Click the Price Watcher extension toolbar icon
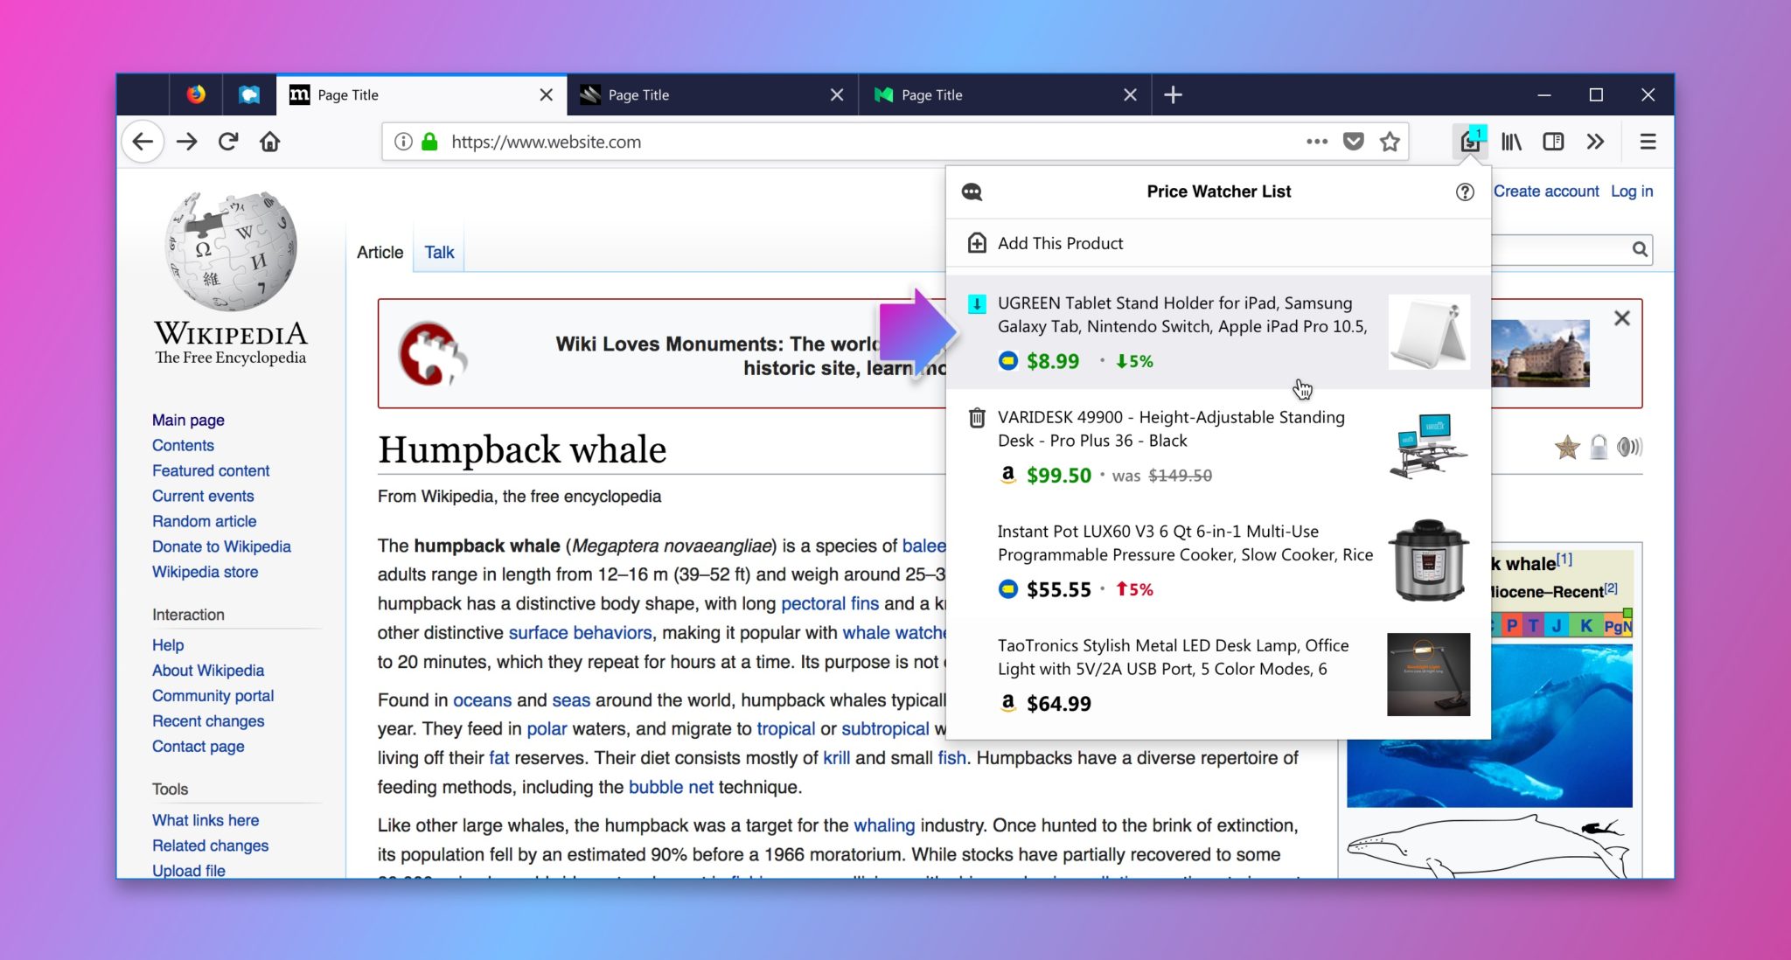The image size is (1791, 960). [x=1470, y=142]
